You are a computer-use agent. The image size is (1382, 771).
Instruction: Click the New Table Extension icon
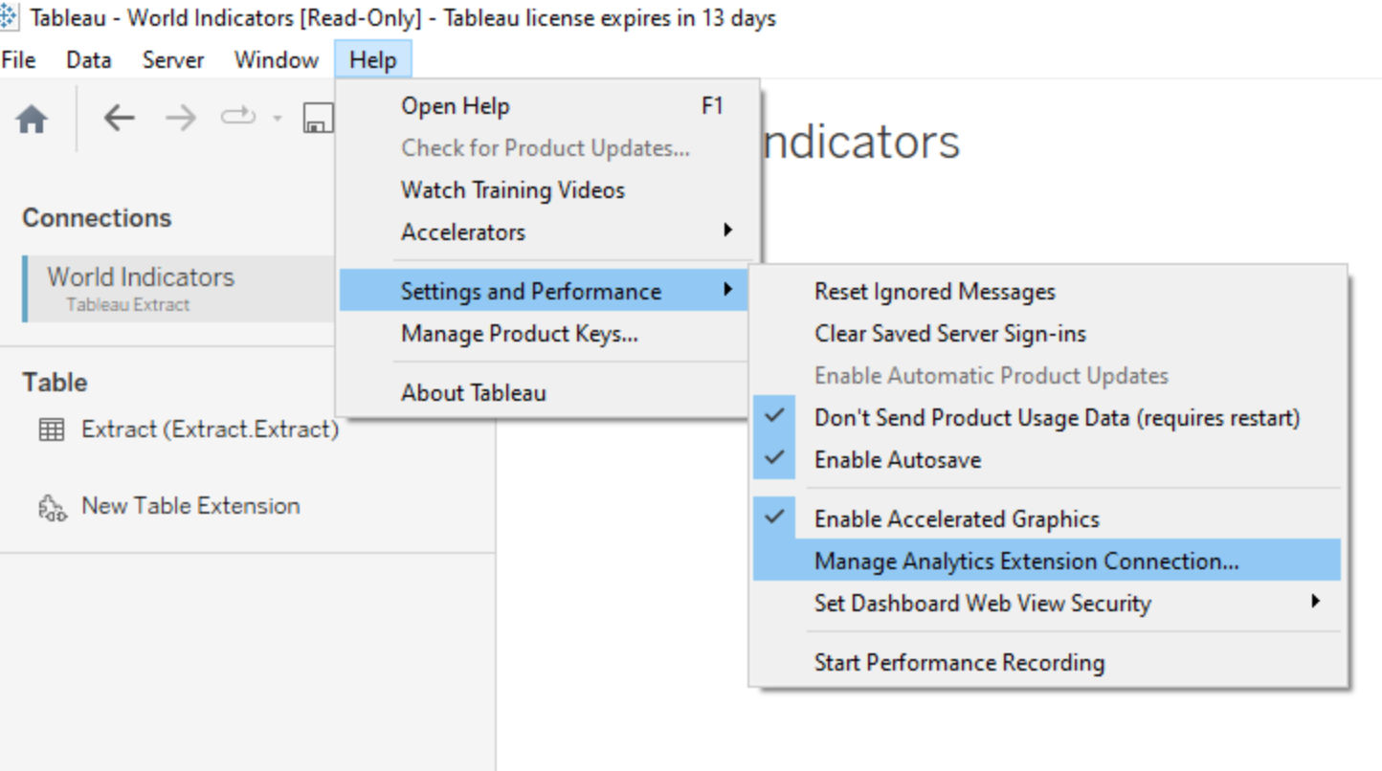pyautogui.click(x=52, y=507)
